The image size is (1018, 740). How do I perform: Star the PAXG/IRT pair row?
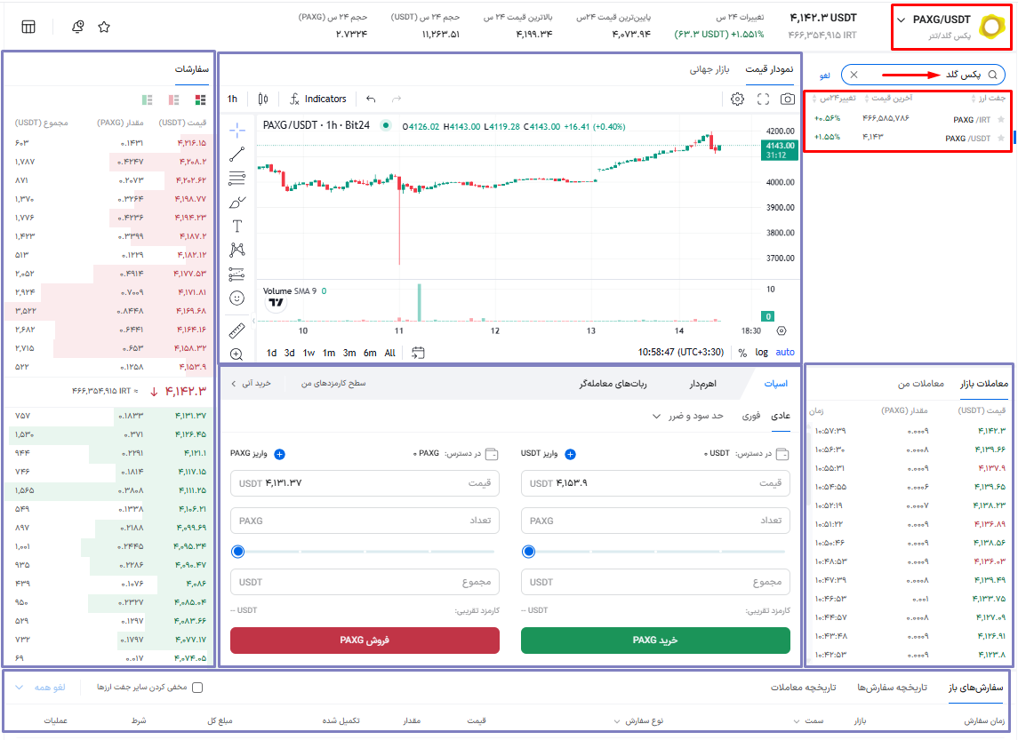coord(1001,119)
